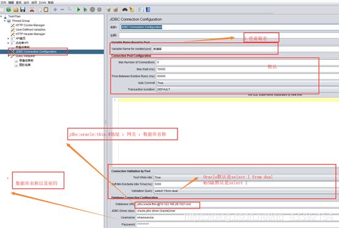Click the Clear results broom icon

109,10
